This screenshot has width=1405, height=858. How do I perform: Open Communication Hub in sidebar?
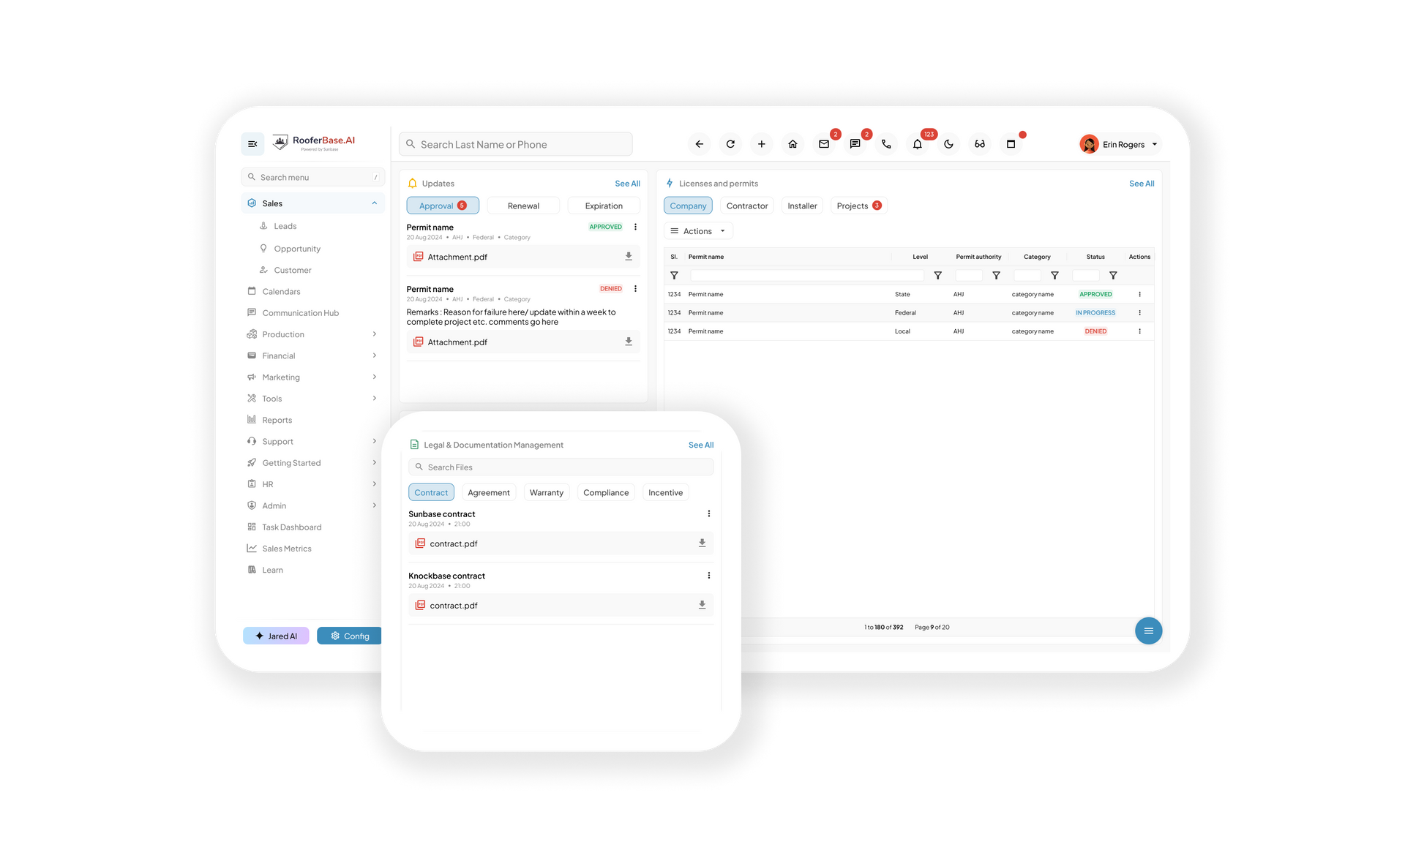(298, 312)
